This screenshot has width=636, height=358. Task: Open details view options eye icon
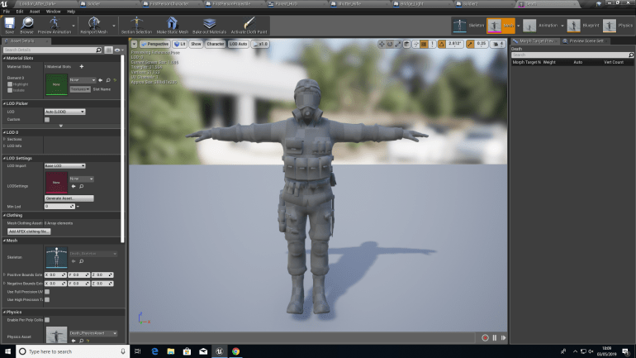coord(118,50)
